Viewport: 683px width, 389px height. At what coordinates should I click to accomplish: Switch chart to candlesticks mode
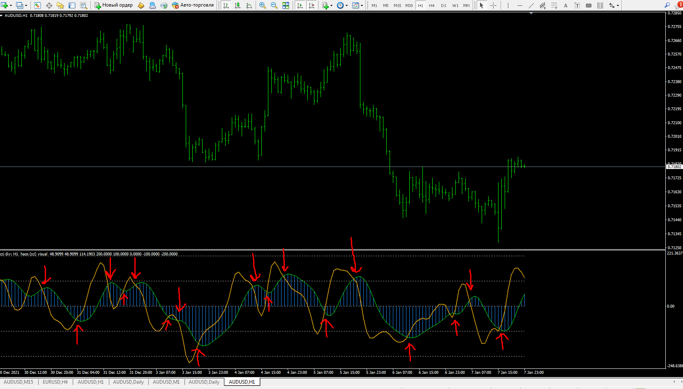coord(238,5)
